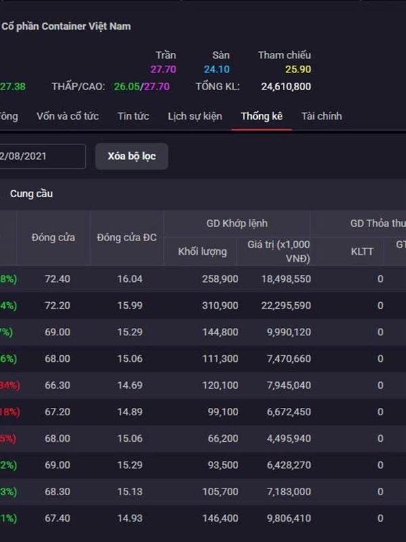The width and height of the screenshot is (406, 542).
Task: Click the total volume 24,610,800
Action: (286, 87)
